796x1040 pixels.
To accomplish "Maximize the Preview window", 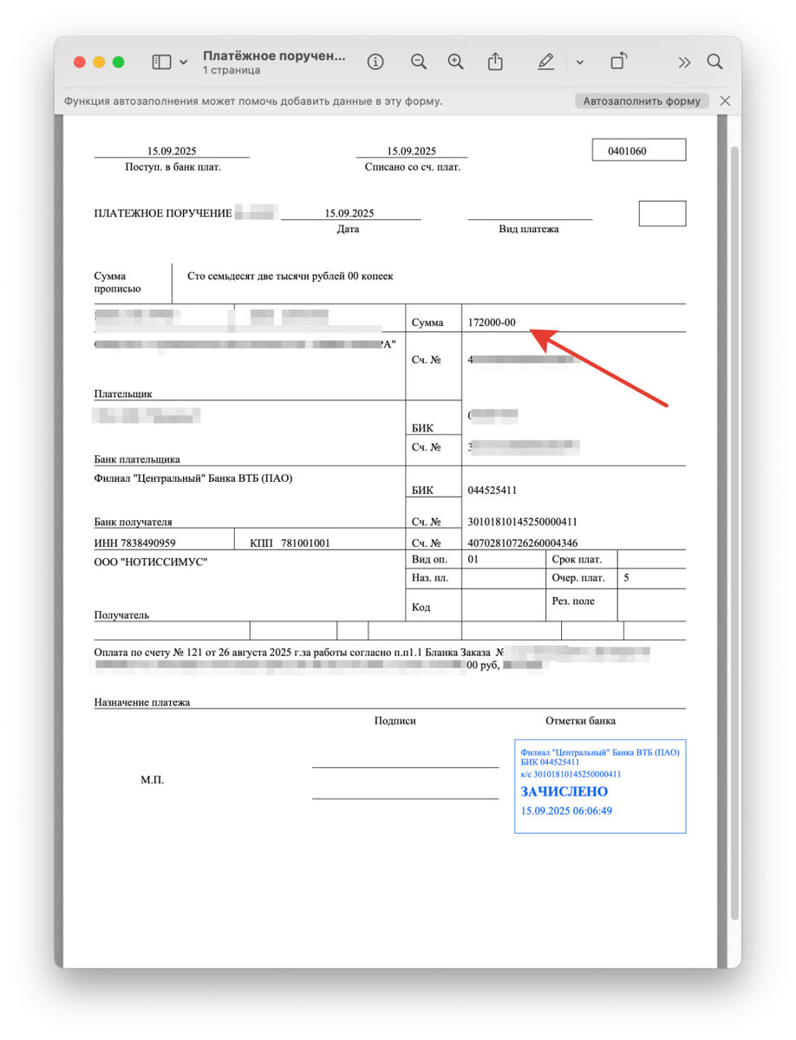I will point(119,62).
